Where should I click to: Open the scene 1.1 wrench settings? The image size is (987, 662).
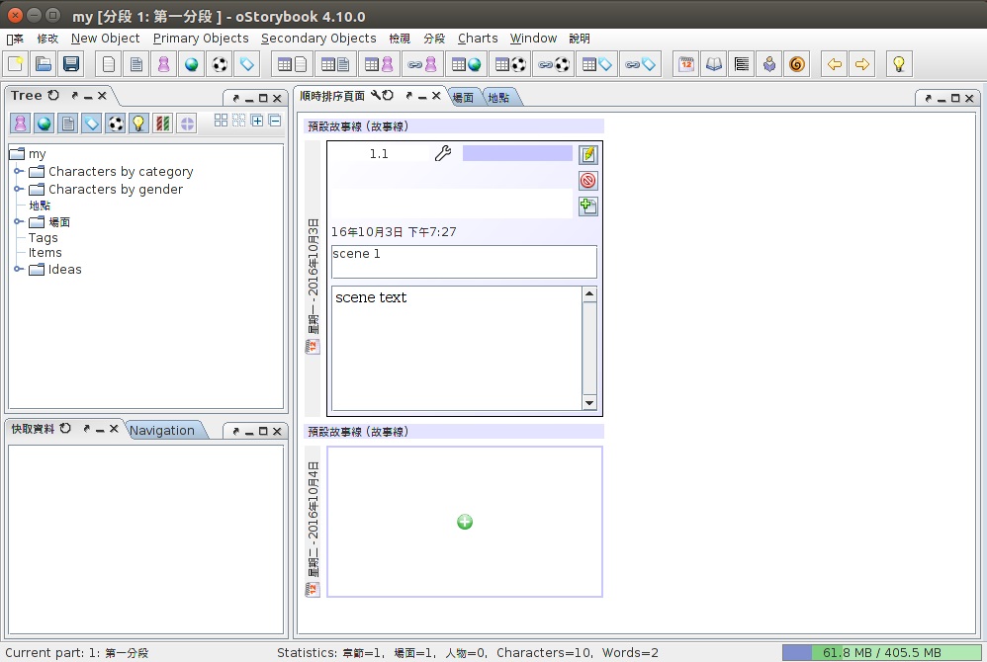[443, 153]
